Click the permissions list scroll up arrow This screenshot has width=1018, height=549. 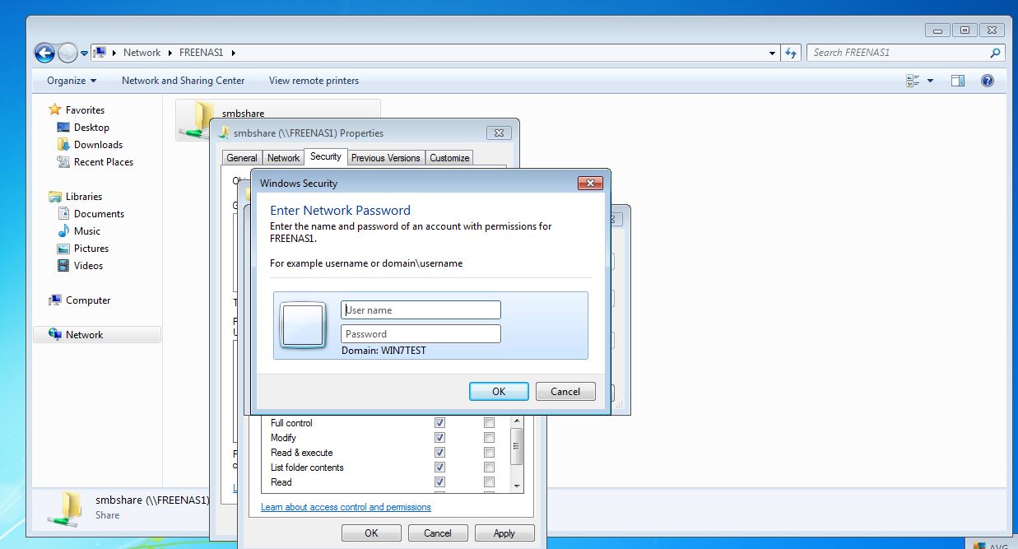pyautogui.click(x=517, y=421)
